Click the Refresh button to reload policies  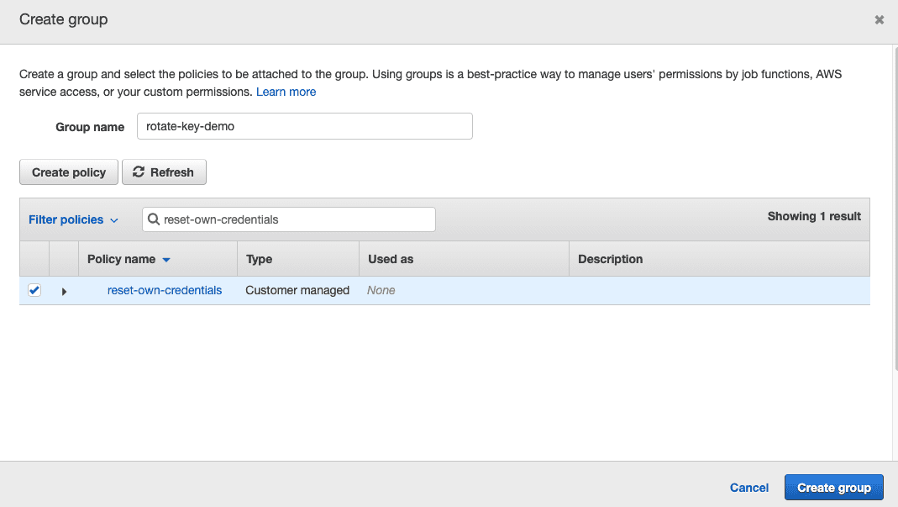[x=164, y=172]
